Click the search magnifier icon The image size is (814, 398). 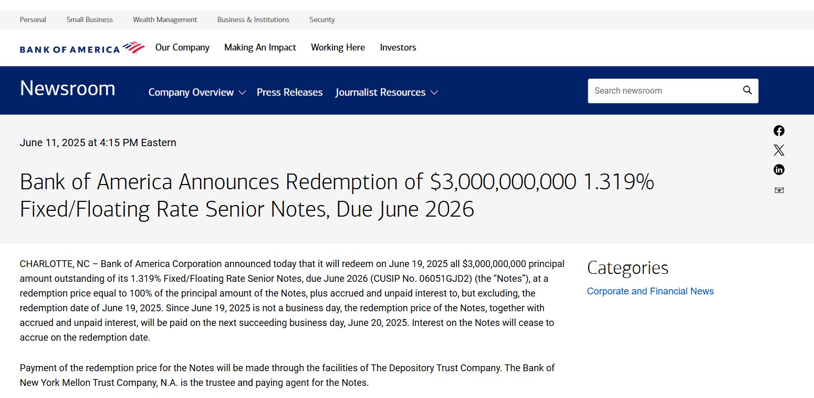pos(747,90)
